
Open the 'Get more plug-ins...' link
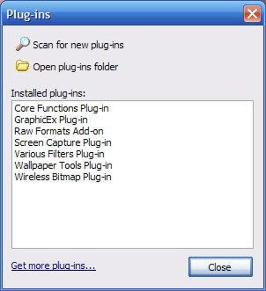(x=54, y=266)
